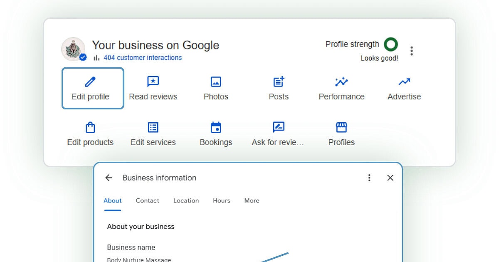Click the bar chart interactions icon
Image resolution: width=499 pixels, height=262 pixels.
pos(96,58)
